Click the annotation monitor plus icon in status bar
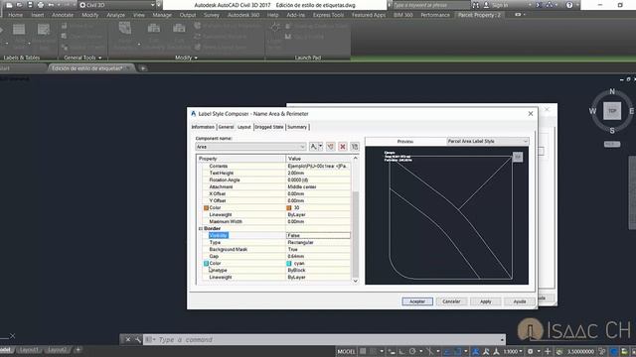The width and height of the screenshot is (636, 357). (548, 351)
